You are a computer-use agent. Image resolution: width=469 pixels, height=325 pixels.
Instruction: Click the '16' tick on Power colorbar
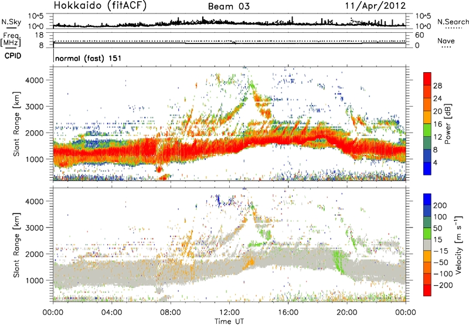(437, 124)
